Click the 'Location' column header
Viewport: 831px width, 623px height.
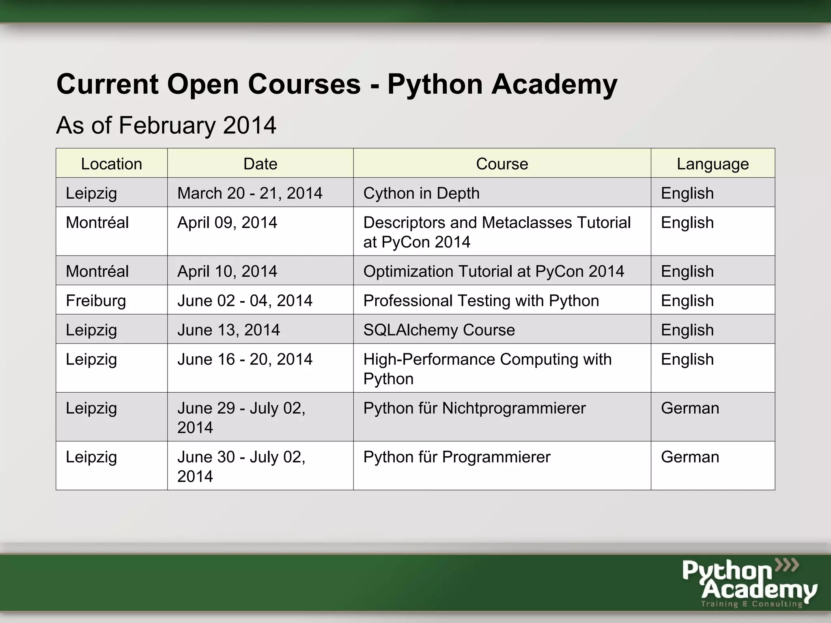pyautogui.click(x=112, y=163)
